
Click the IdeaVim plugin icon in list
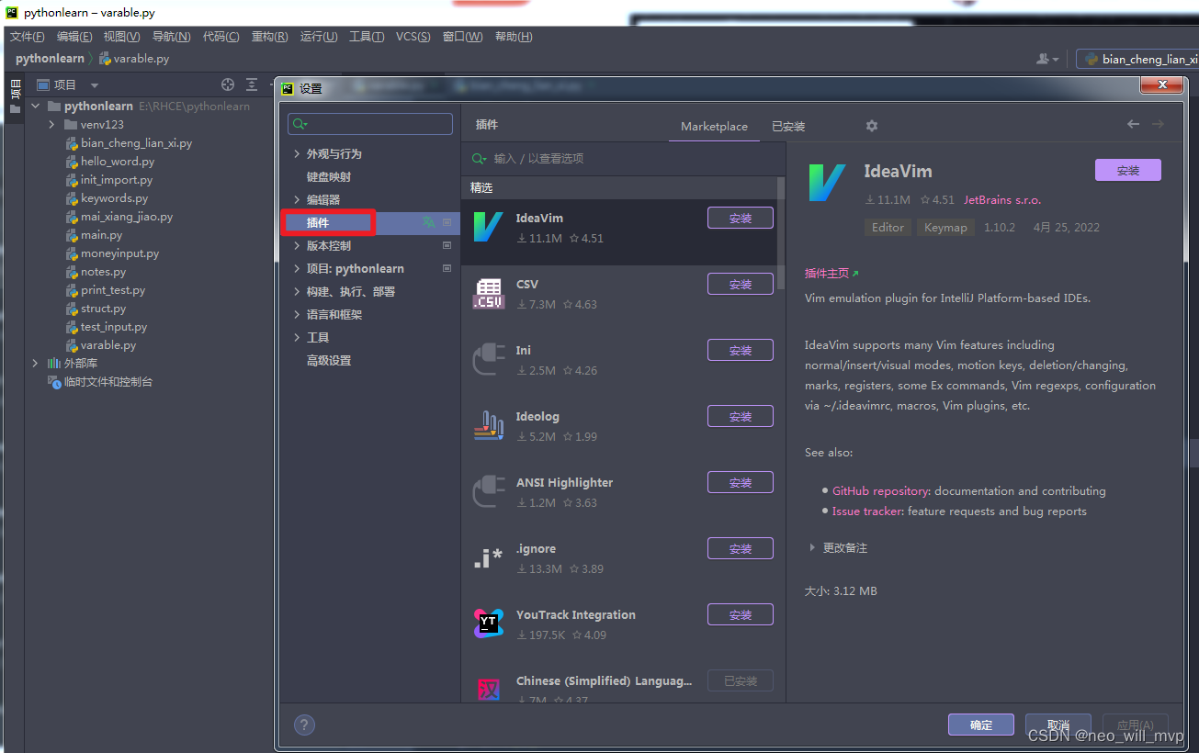tap(488, 227)
